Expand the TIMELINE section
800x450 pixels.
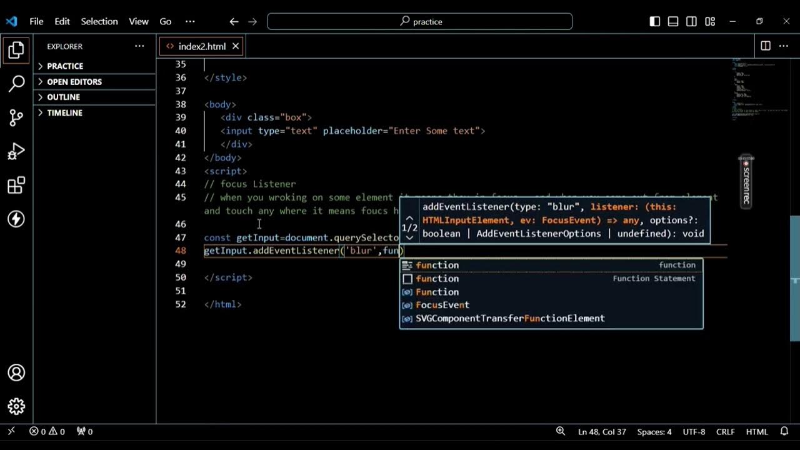[x=94, y=112]
